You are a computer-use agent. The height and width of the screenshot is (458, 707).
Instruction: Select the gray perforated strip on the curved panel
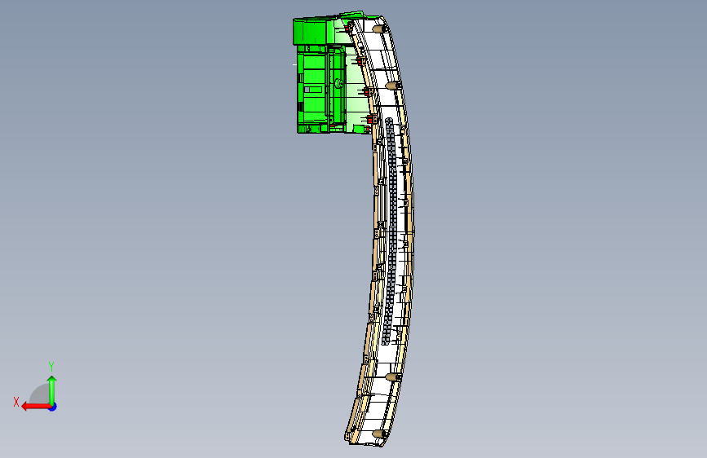390,230
